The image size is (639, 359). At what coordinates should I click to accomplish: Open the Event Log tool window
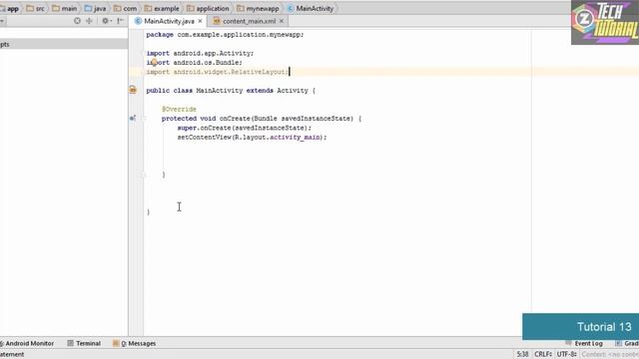[x=584, y=343]
